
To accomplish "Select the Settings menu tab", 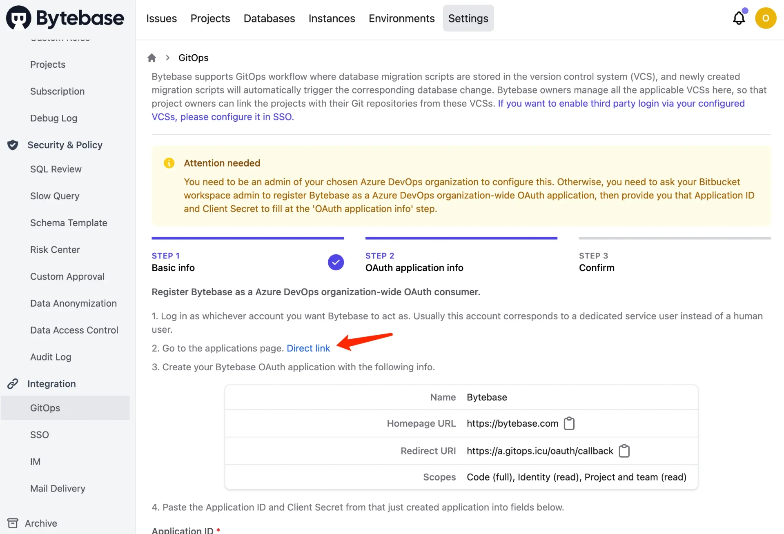I will click(468, 18).
